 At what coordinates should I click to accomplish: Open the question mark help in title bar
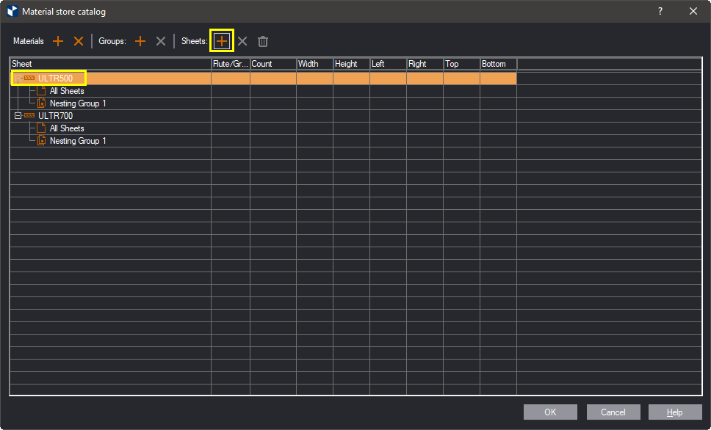coord(660,11)
